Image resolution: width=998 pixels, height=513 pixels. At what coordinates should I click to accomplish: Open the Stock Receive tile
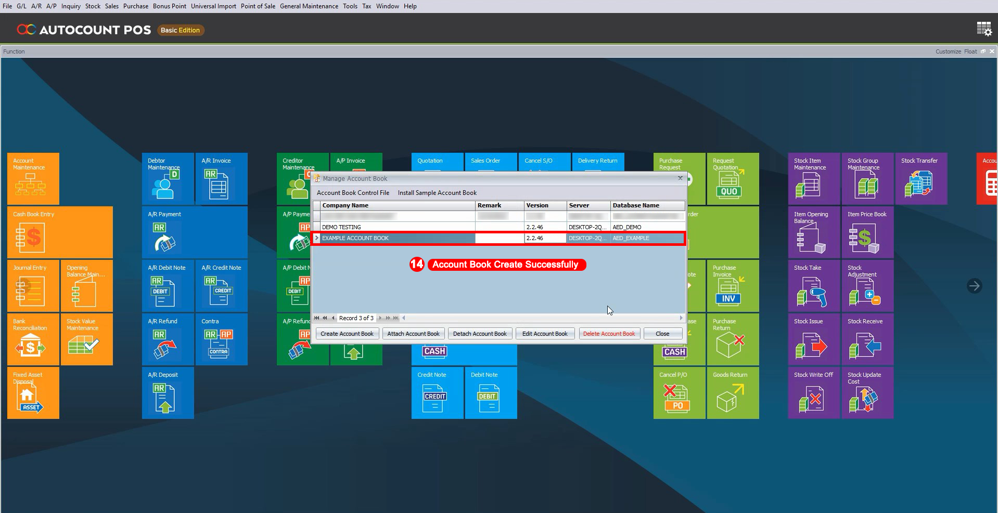click(868, 339)
